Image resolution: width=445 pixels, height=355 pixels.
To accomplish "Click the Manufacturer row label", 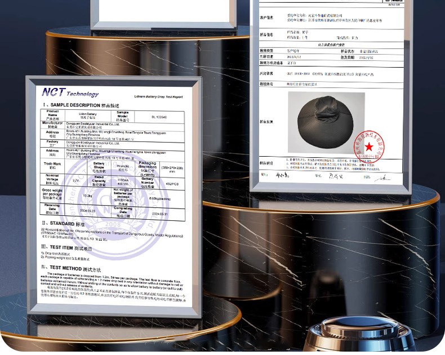I will tap(52, 125).
